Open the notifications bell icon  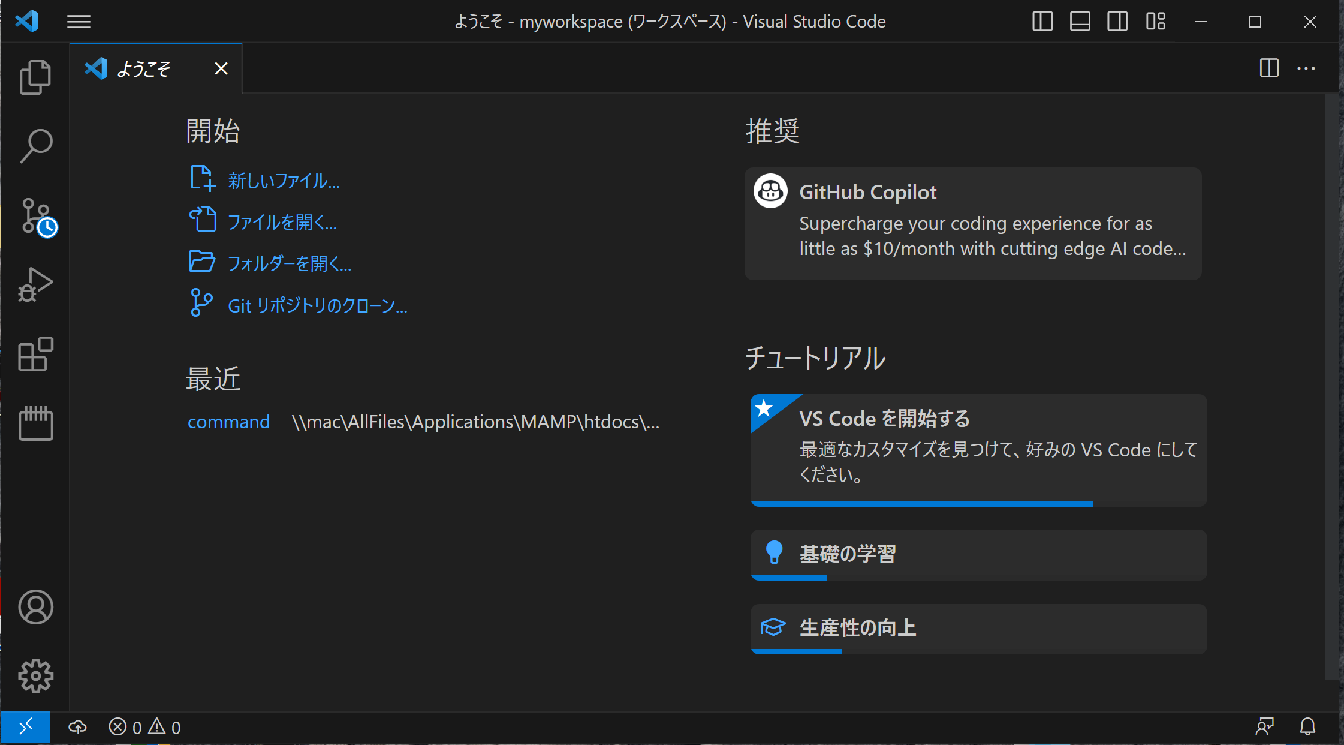coord(1307,728)
